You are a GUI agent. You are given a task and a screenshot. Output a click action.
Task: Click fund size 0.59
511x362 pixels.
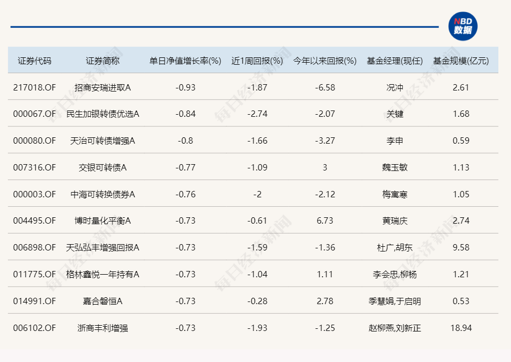coord(461,140)
